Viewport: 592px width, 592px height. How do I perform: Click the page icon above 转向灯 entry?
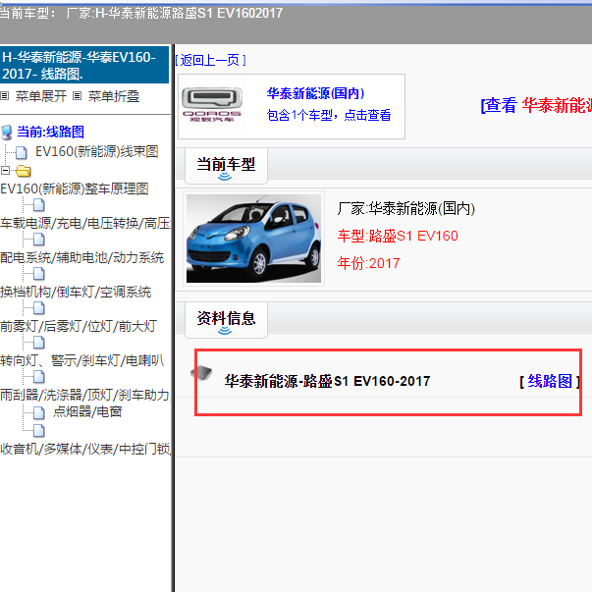(x=39, y=343)
